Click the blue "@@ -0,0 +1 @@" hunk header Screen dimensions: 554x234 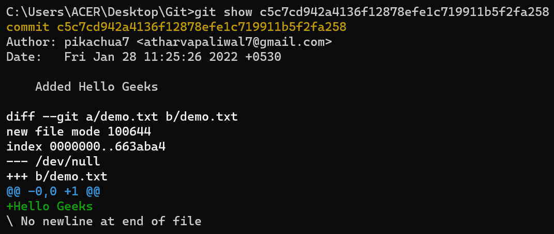53,192
